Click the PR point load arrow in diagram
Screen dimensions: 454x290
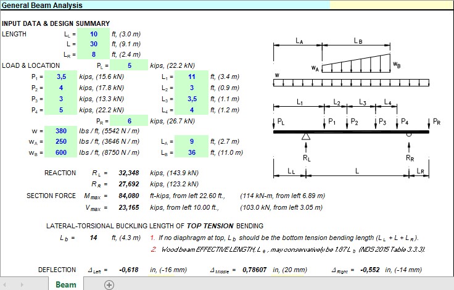429,123
